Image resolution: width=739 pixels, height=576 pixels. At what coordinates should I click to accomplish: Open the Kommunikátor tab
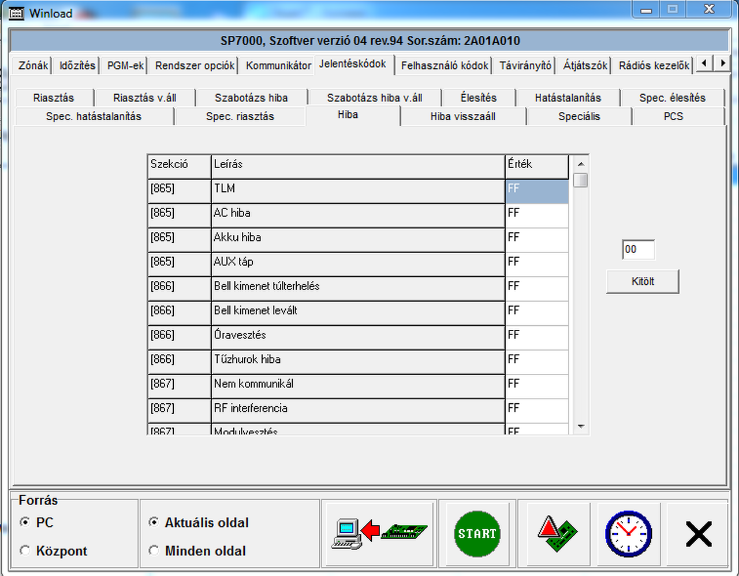[278, 65]
